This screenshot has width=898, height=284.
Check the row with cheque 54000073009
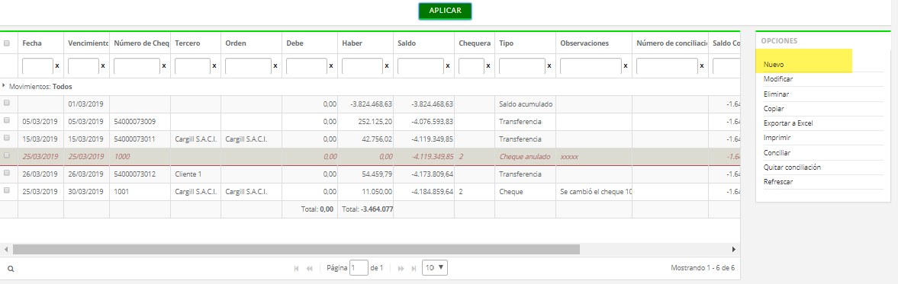7,120
